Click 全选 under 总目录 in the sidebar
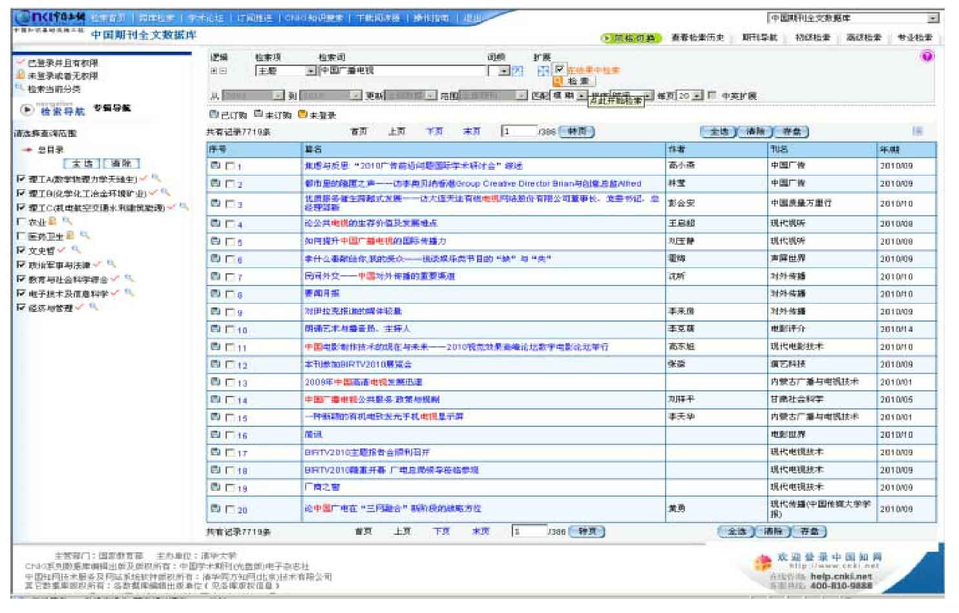 point(81,164)
